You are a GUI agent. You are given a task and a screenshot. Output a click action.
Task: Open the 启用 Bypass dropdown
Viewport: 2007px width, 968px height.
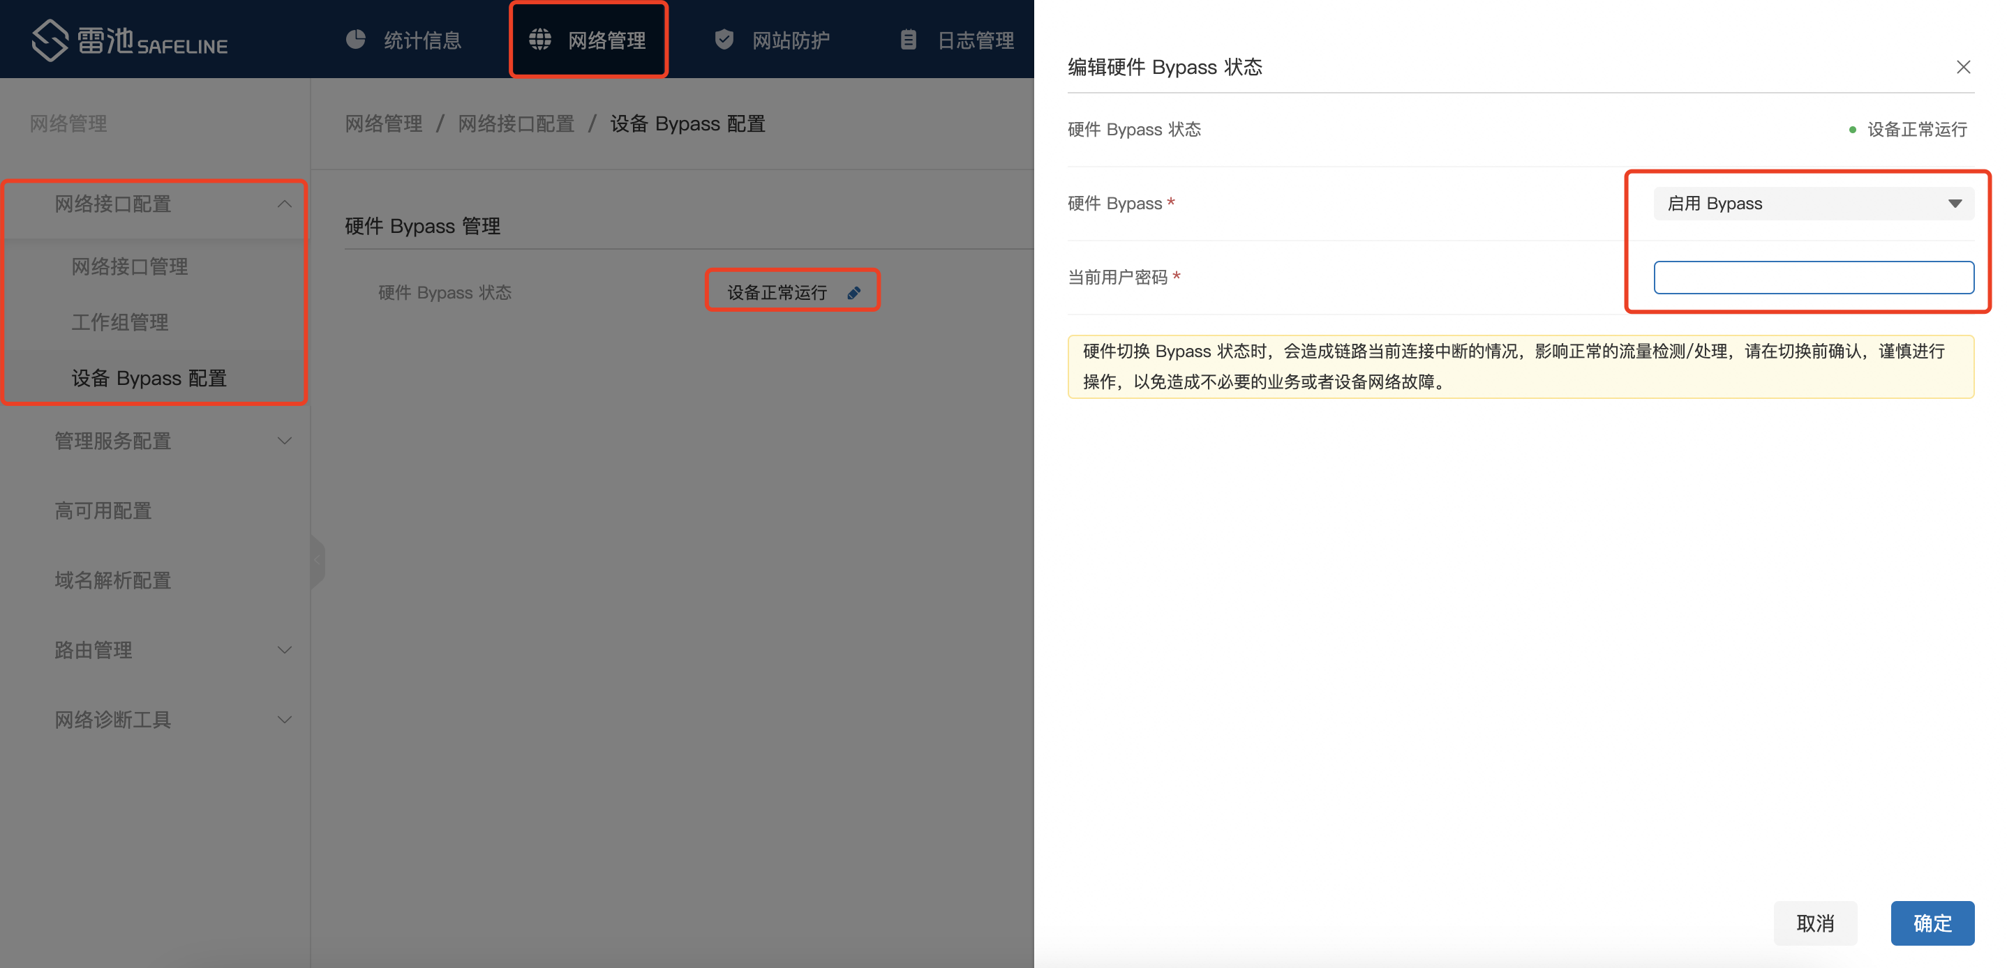pos(1812,204)
